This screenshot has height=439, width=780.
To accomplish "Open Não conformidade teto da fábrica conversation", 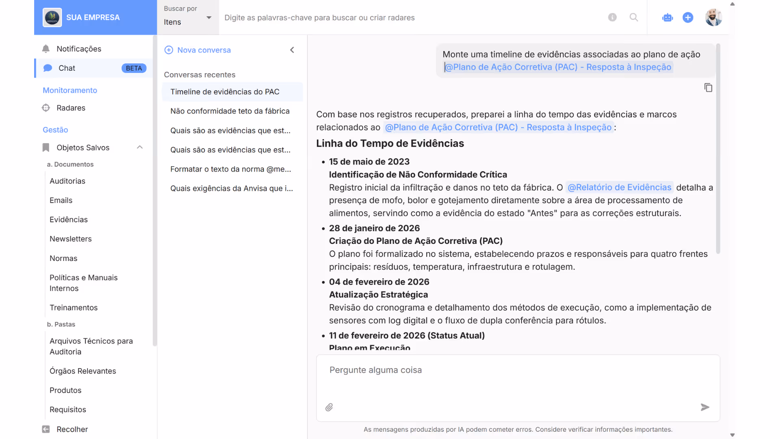I will [x=230, y=111].
